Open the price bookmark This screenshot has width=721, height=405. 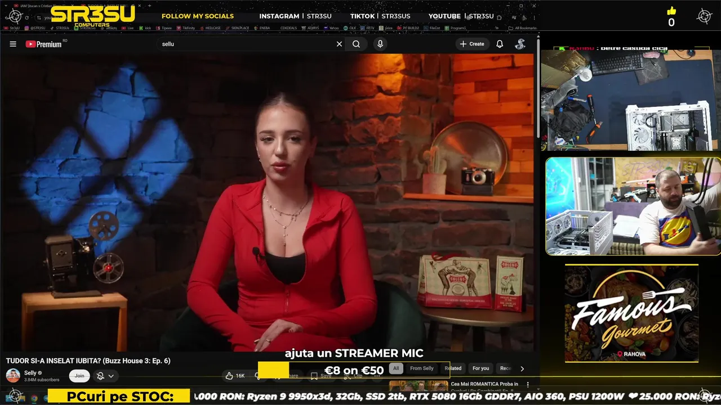(386, 28)
